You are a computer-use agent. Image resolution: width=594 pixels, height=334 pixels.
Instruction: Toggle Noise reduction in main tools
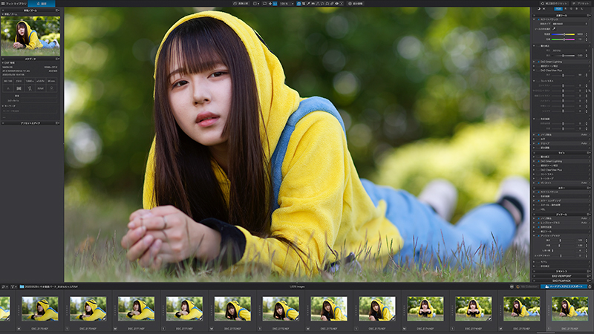(x=539, y=135)
